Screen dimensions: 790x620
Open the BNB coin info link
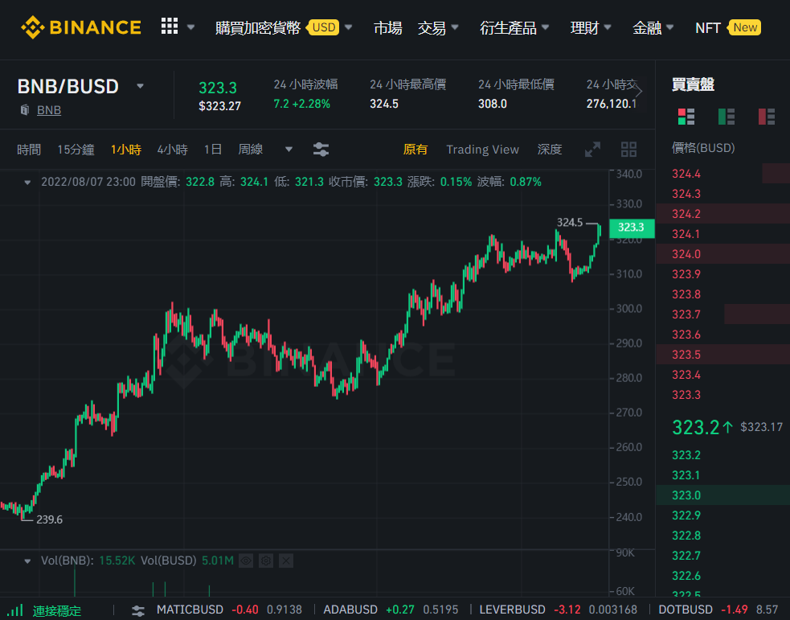(x=49, y=110)
